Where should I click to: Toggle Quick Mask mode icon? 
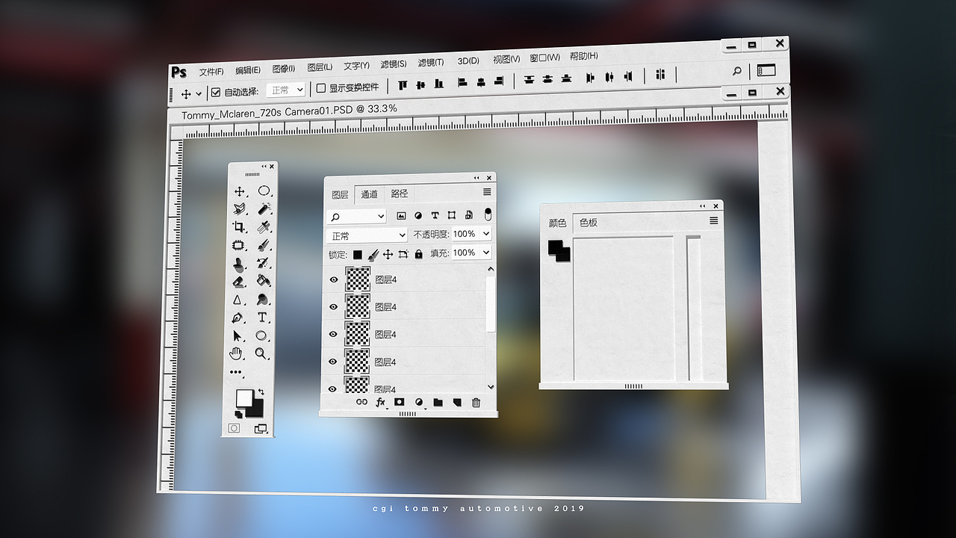click(x=235, y=429)
